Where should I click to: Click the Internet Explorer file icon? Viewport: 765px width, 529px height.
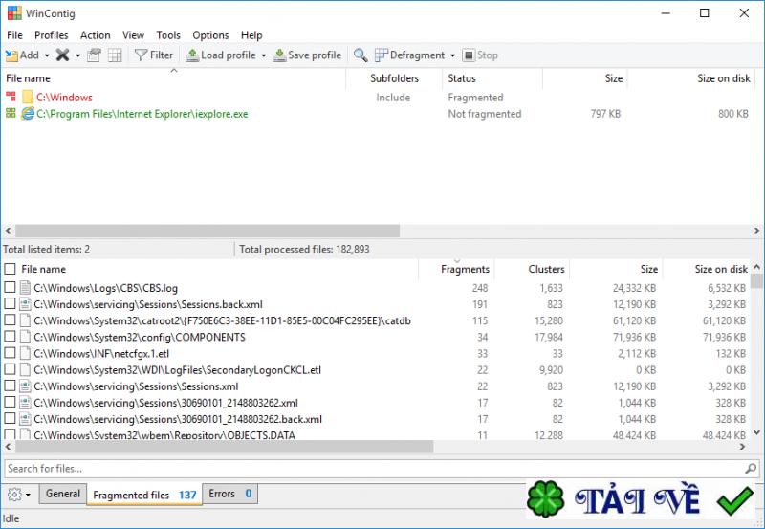pos(28,113)
